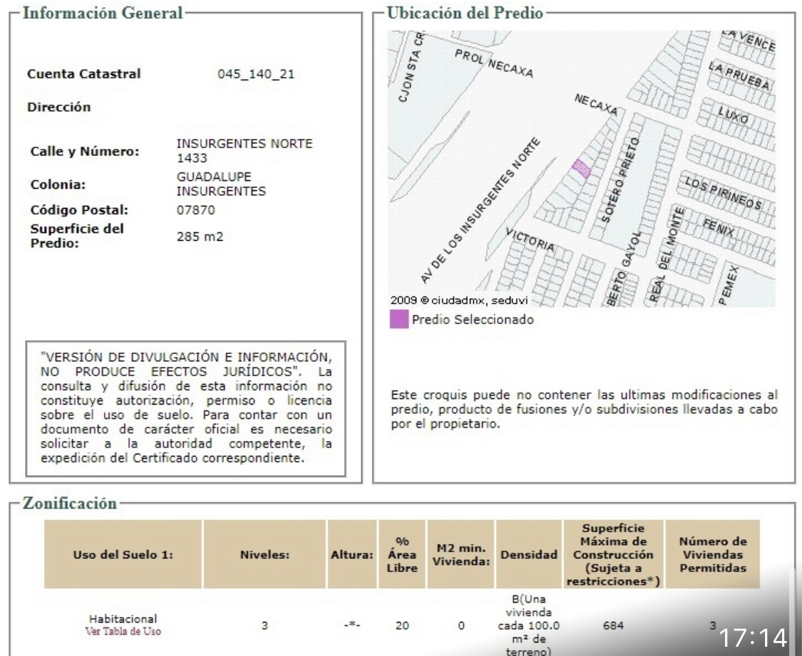Click the Información General section title
Viewport: 802px width, 656px height.
coord(103,13)
